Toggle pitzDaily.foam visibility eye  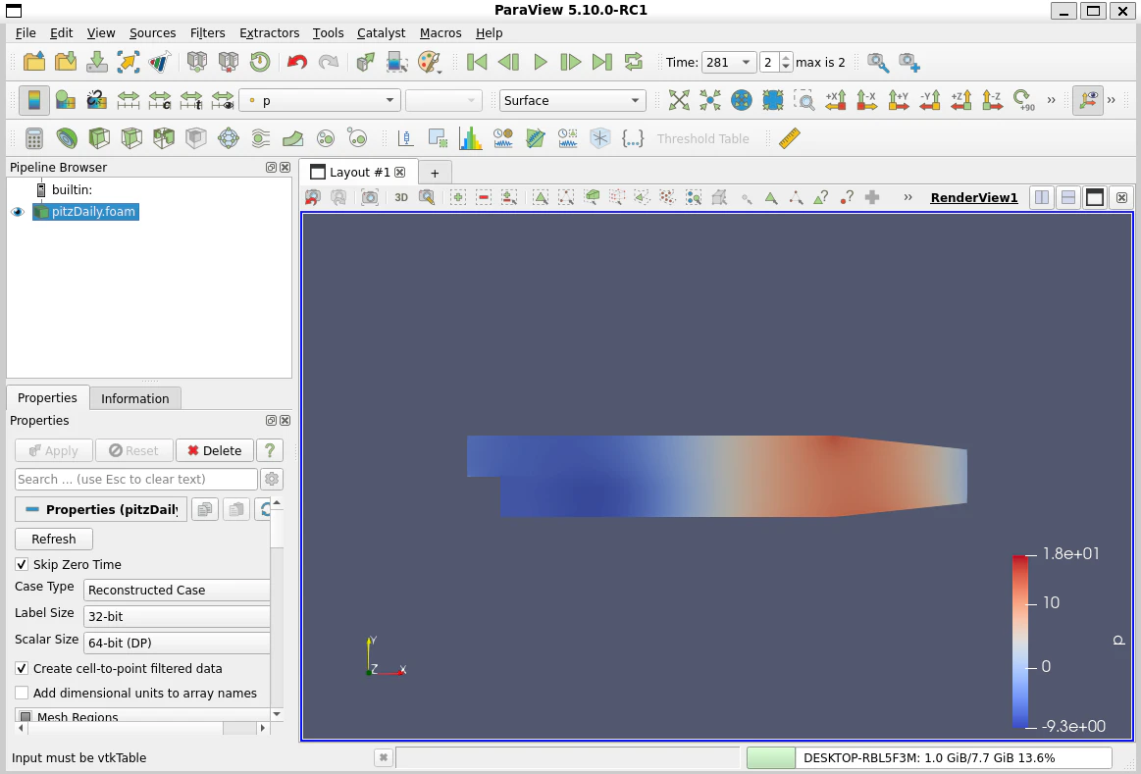click(x=18, y=212)
